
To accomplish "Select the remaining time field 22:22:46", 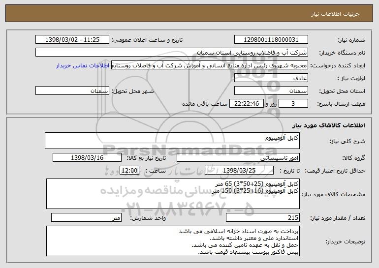I will click(246, 104).
